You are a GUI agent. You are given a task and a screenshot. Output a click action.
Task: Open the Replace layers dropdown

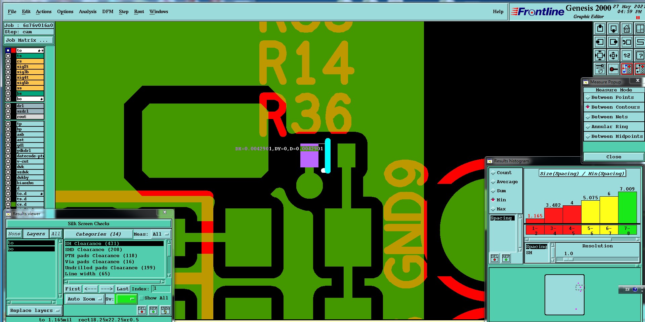coord(35,311)
